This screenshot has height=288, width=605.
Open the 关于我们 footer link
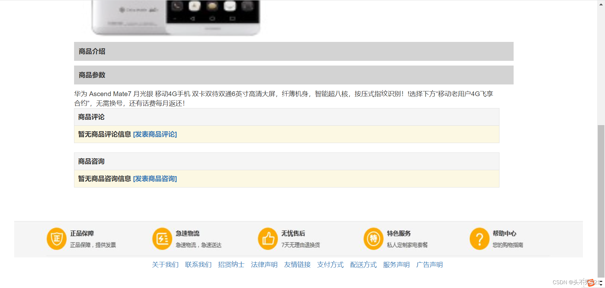point(165,265)
